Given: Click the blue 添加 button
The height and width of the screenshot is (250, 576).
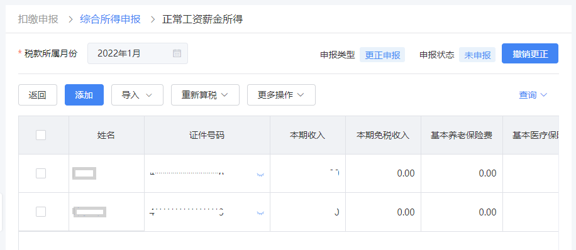Looking at the screenshot, I should point(84,95).
